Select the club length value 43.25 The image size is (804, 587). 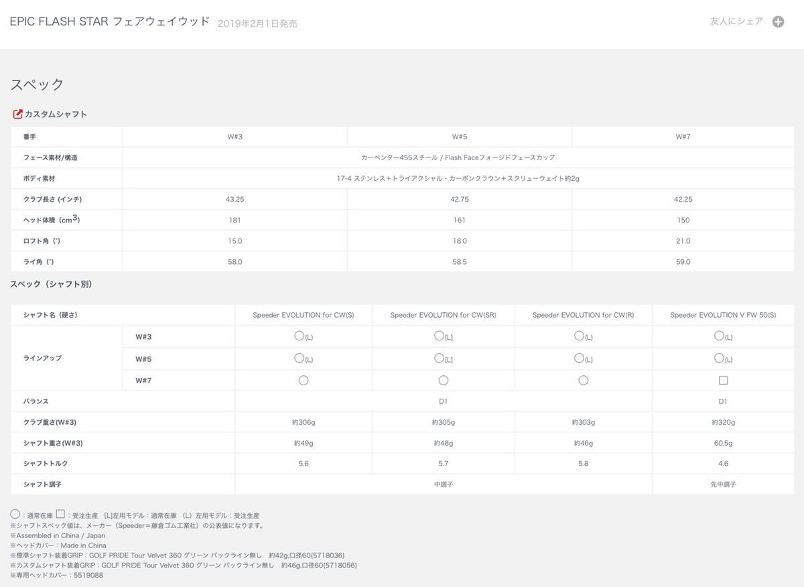[x=234, y=199]
